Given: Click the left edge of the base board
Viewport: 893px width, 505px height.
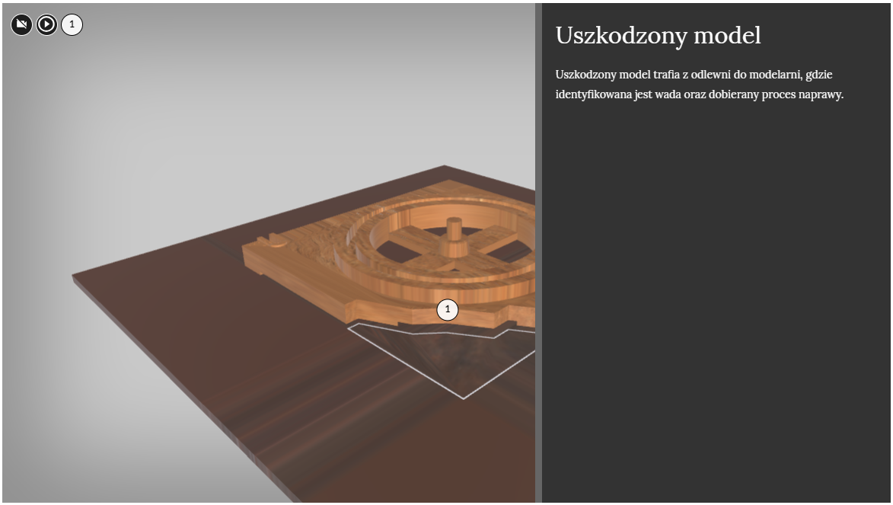Looking at the screenshot, I should pos(76,280).
